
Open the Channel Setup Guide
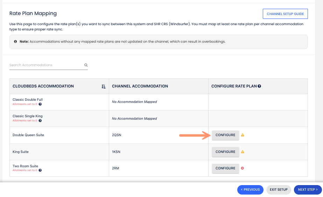tap(285, 14)
